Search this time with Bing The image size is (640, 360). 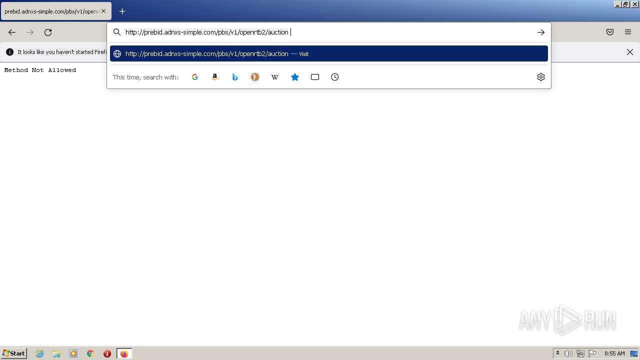[x=235, y=77]
